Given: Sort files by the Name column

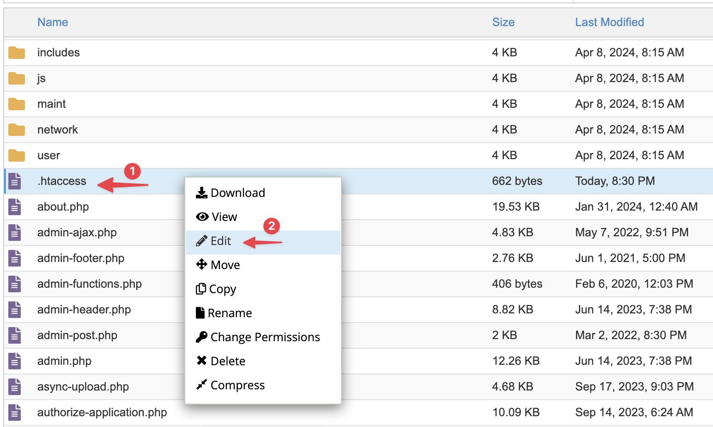Looking at the screenshot, I should click(x=53, y=22).
